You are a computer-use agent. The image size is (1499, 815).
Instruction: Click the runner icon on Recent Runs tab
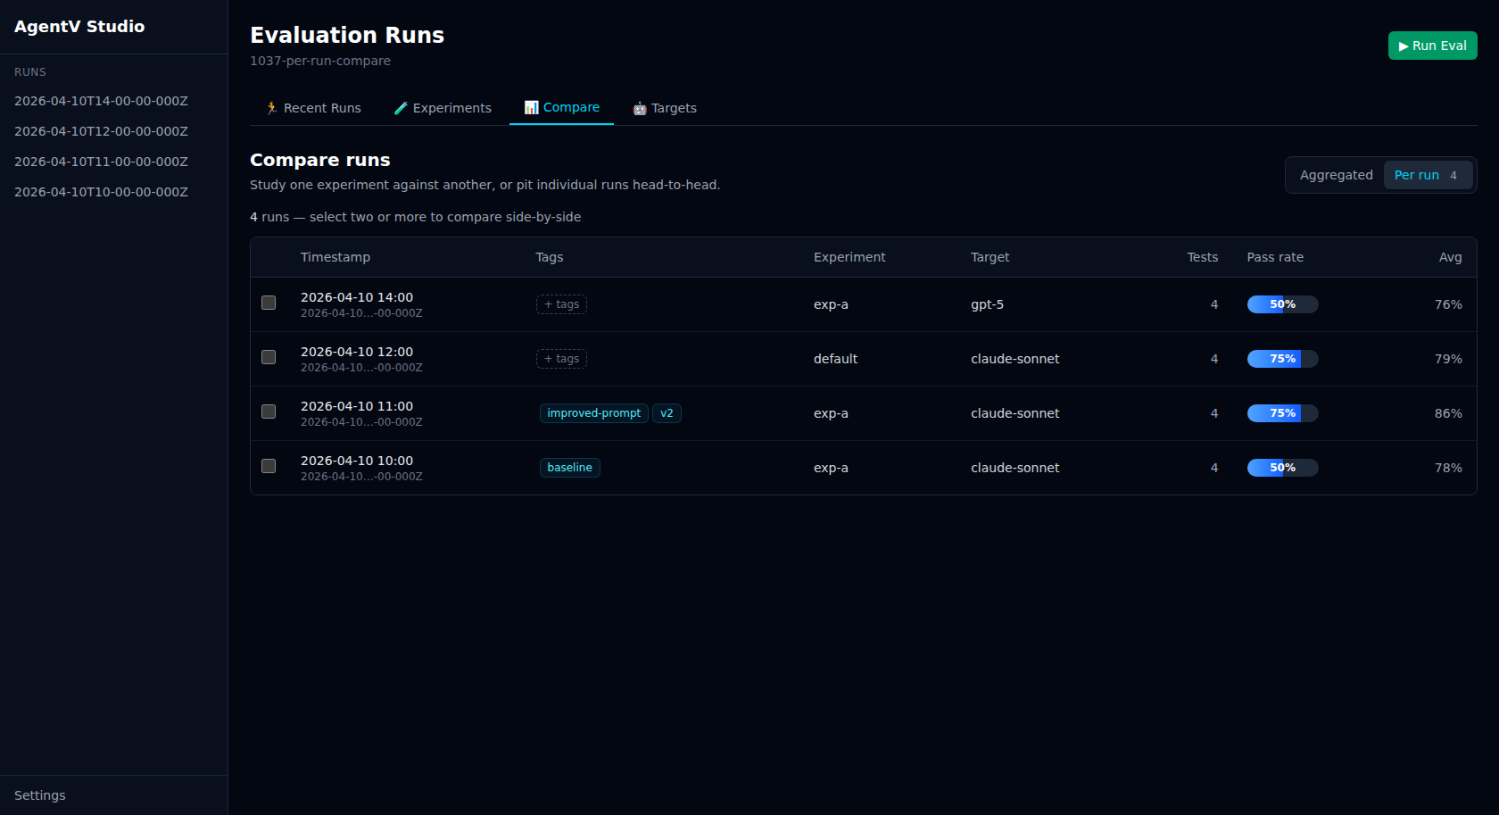271,108
